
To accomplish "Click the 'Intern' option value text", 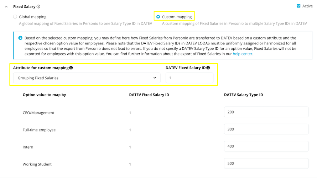I will [x=28, y=147].
